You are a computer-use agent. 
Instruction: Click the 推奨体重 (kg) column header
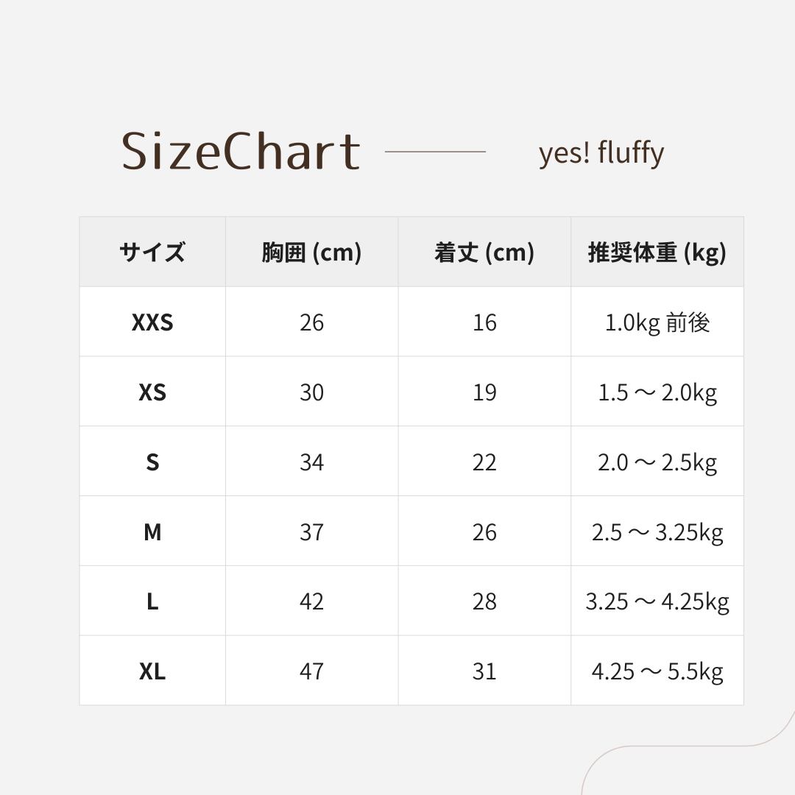[657, 252]
